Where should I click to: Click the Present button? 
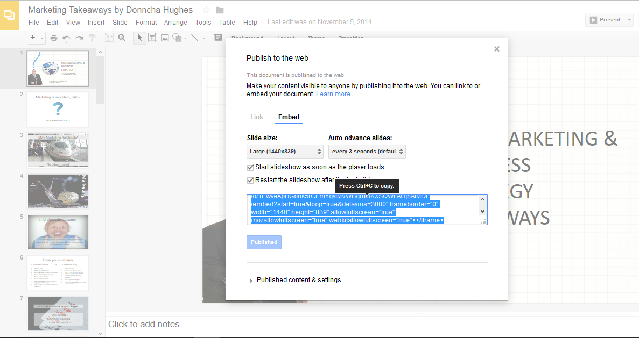605,19
